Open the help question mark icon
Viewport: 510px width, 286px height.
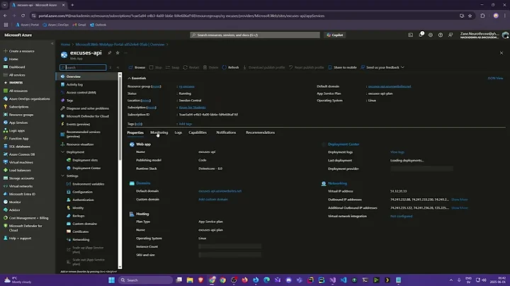[x=441, y=35]
